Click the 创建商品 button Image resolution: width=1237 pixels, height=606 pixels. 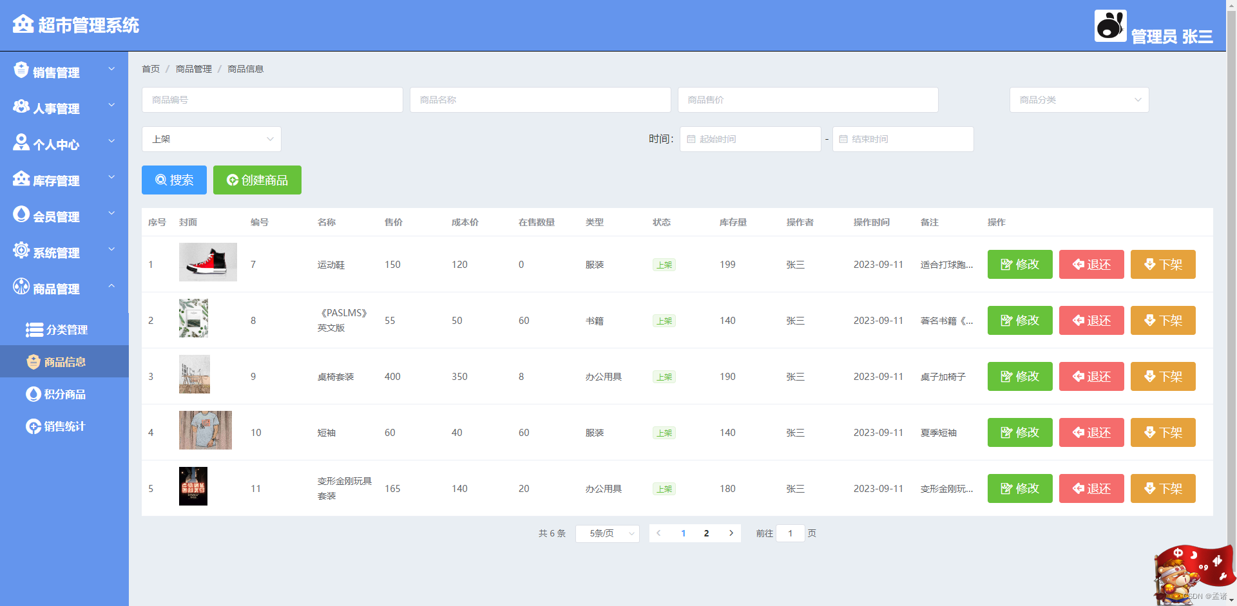point(257,180)
